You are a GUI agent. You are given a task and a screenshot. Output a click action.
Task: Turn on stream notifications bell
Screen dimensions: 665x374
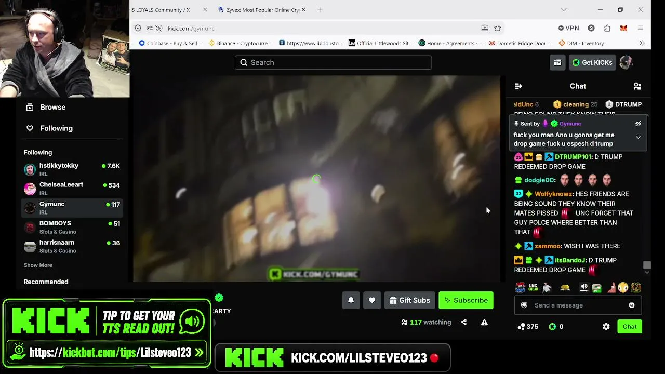pyautogui.click(x=351, y=300)
